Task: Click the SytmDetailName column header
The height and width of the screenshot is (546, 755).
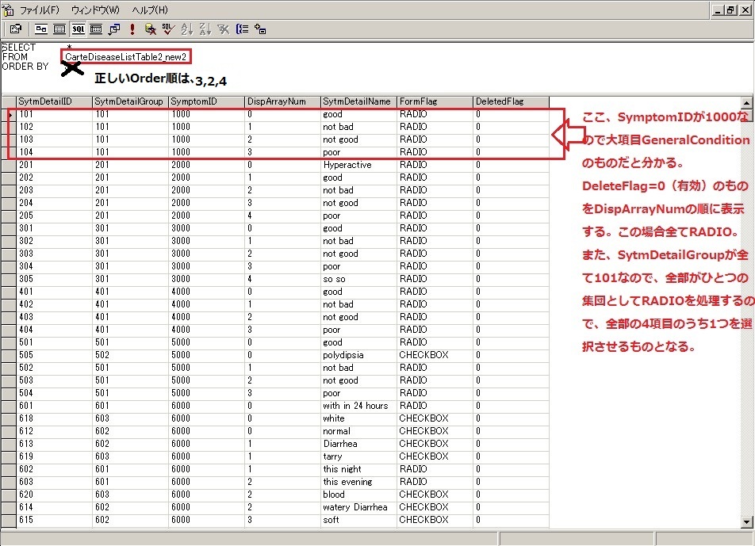Action: [x=358, y=101]
